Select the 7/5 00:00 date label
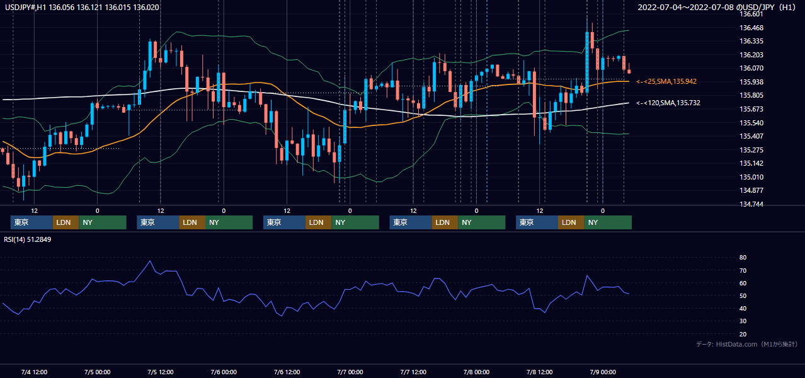 point(97,372)
